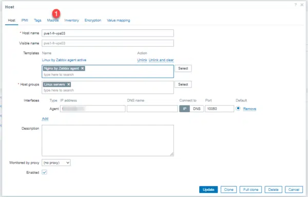Focus the Visible name field

click(108, 43)
